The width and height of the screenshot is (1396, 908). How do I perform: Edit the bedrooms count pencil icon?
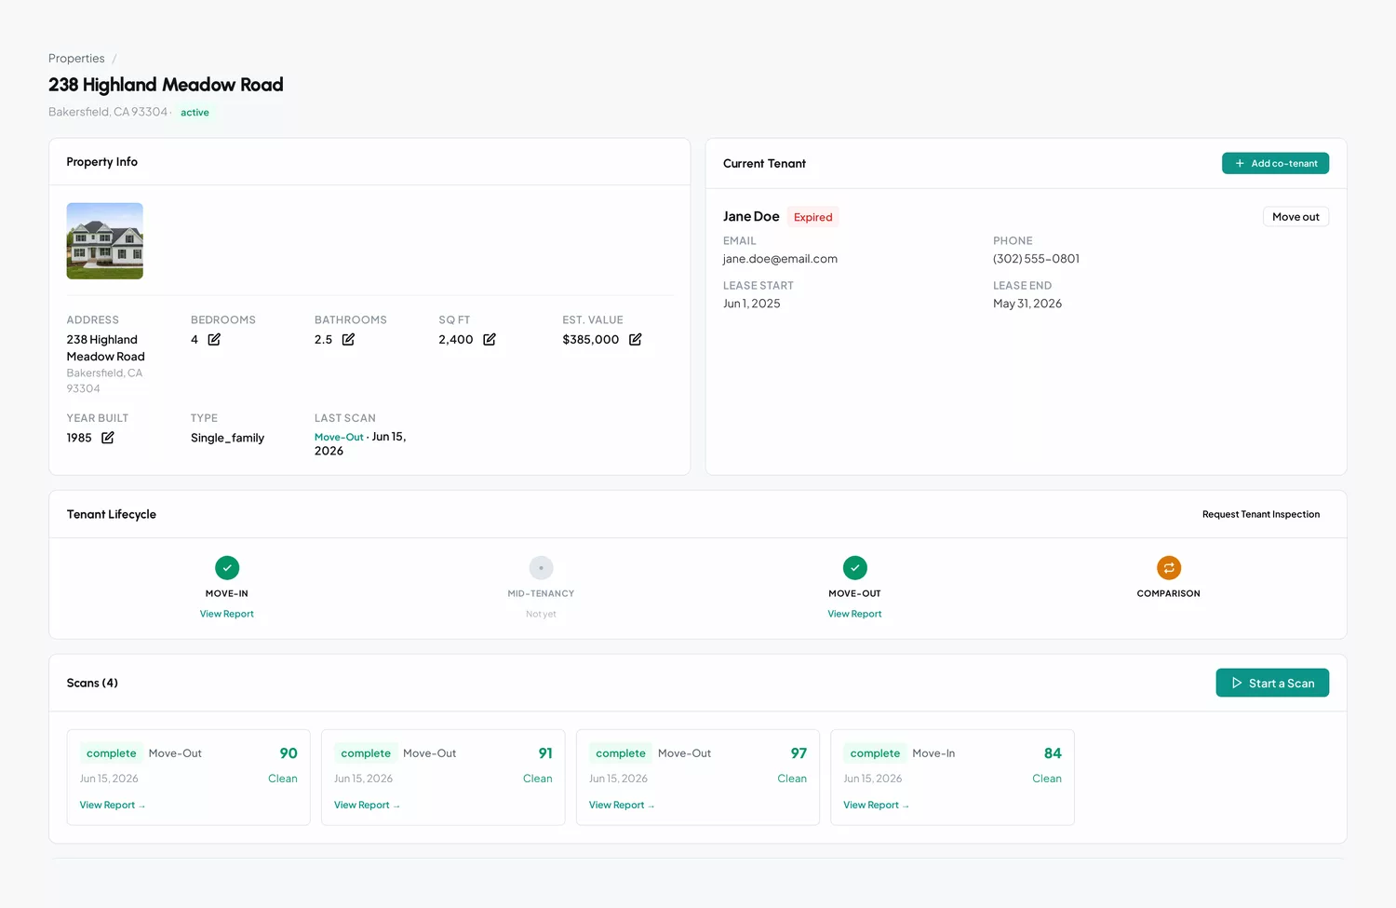click(x=214, y=339)
